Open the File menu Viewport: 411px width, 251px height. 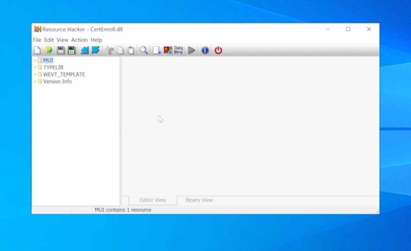click(37, 40)
